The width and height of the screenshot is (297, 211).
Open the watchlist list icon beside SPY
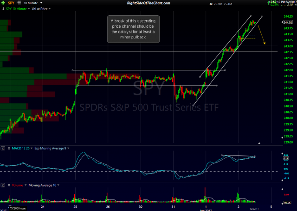pos(19,3)
